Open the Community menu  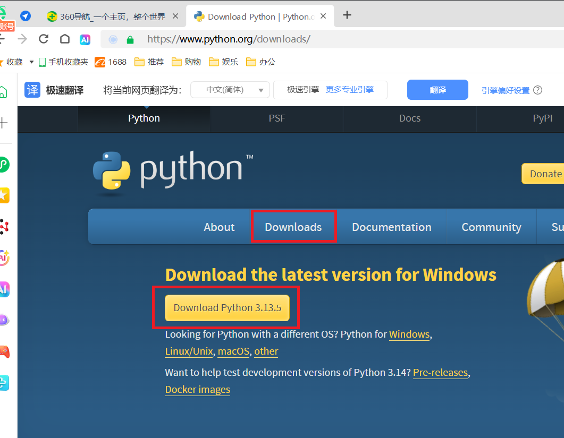pos(491,227)
